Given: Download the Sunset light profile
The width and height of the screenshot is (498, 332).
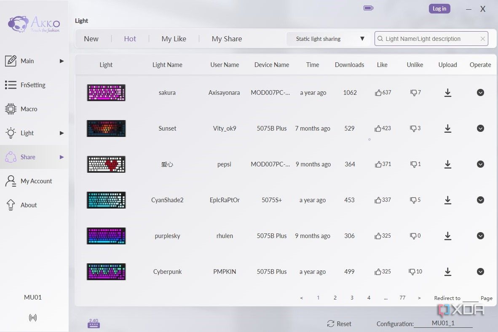Looking at the screenshot, I should tap(447, 129).
